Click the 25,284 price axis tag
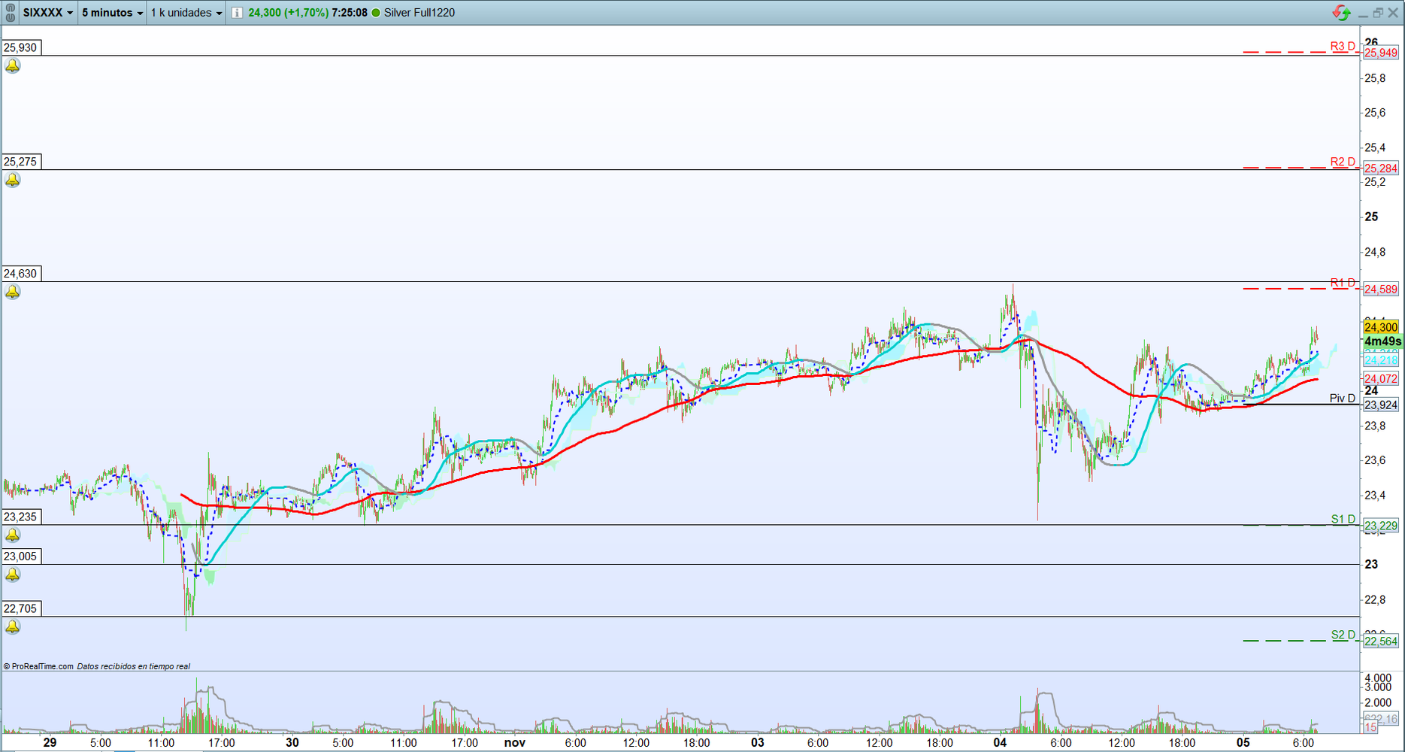 1381,168
